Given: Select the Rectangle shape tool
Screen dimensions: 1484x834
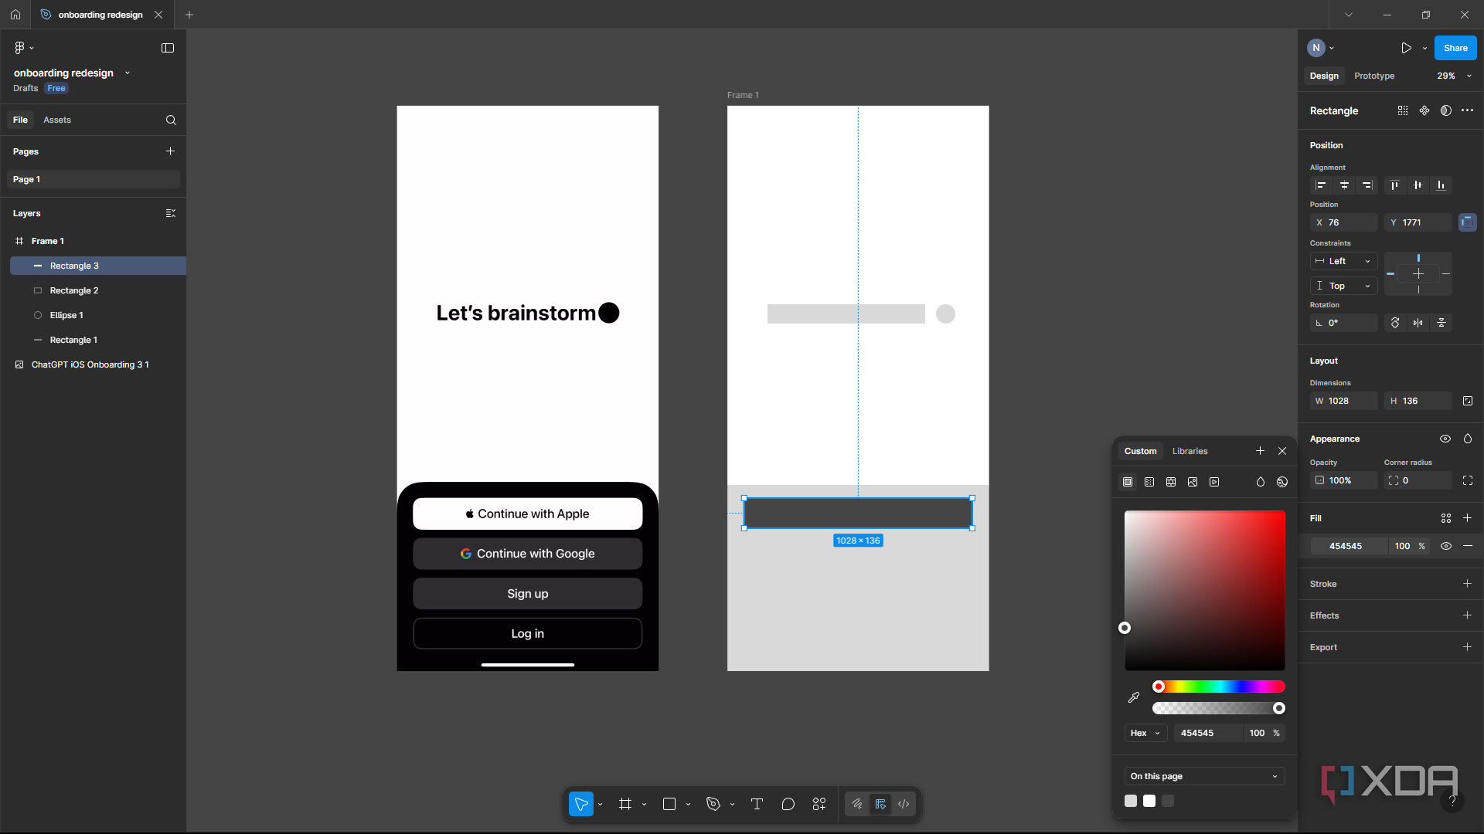Looking at the screenshot, I should click(x=669, y=804).
